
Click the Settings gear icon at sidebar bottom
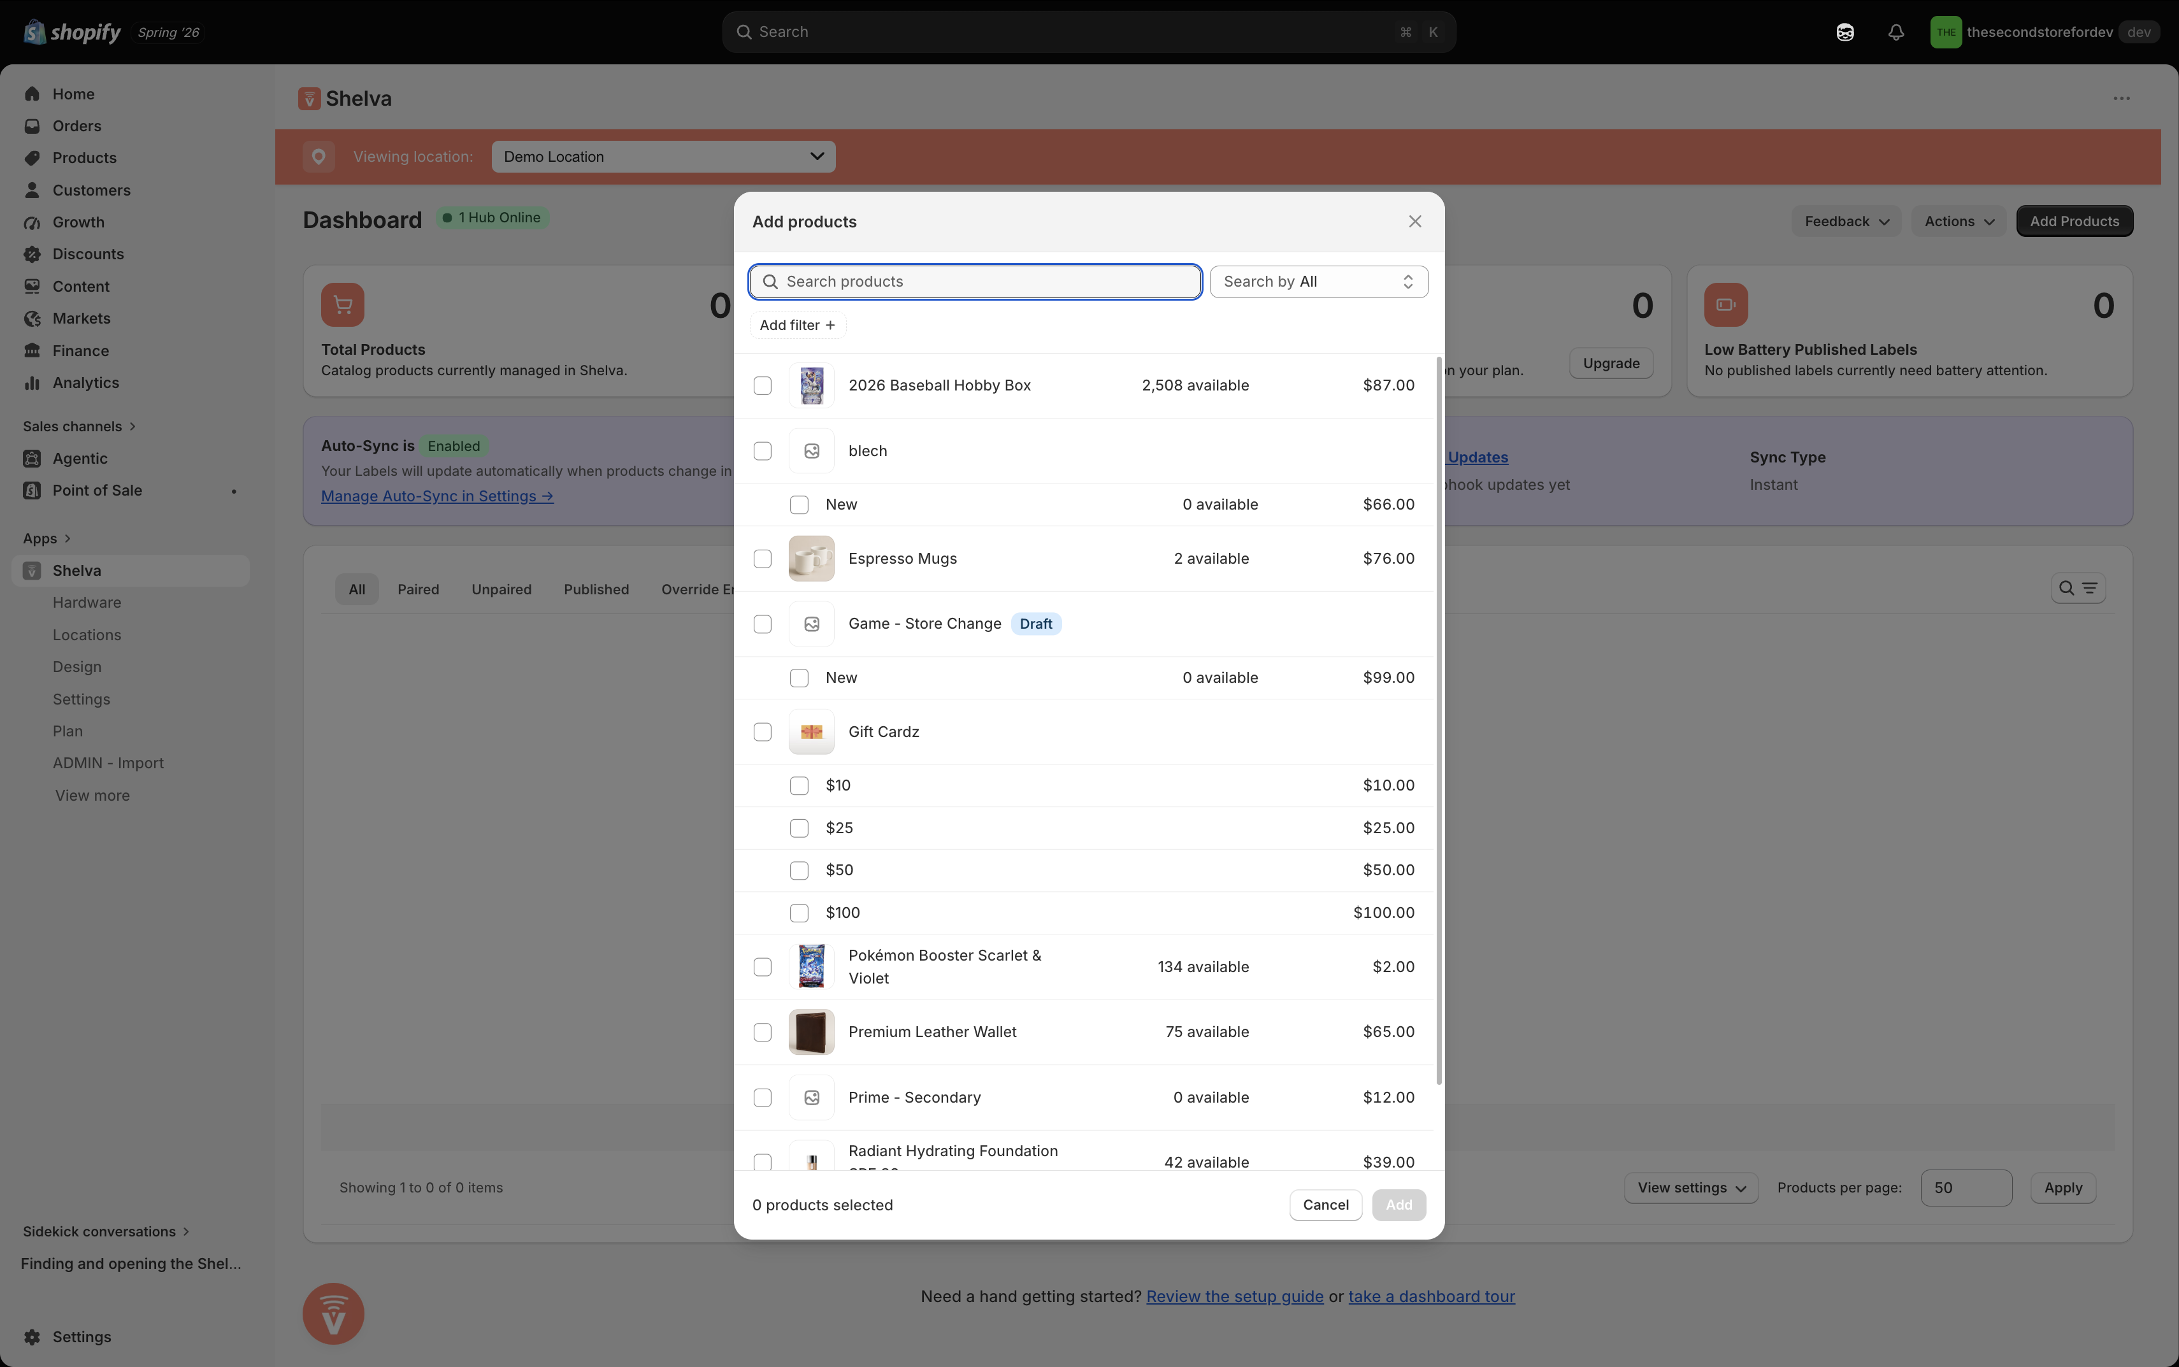(32, 1336)
